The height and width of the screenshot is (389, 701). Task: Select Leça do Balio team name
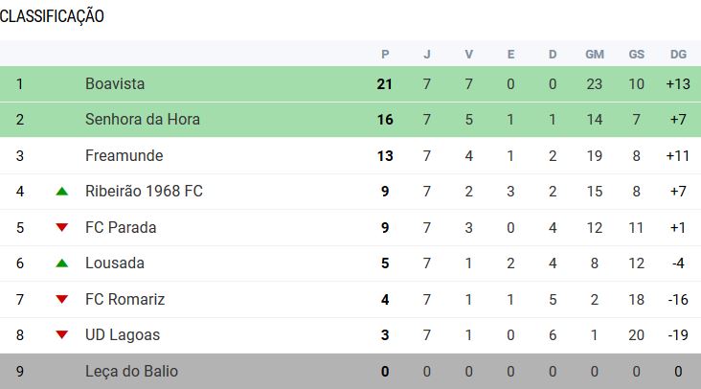tap(130, 371)
